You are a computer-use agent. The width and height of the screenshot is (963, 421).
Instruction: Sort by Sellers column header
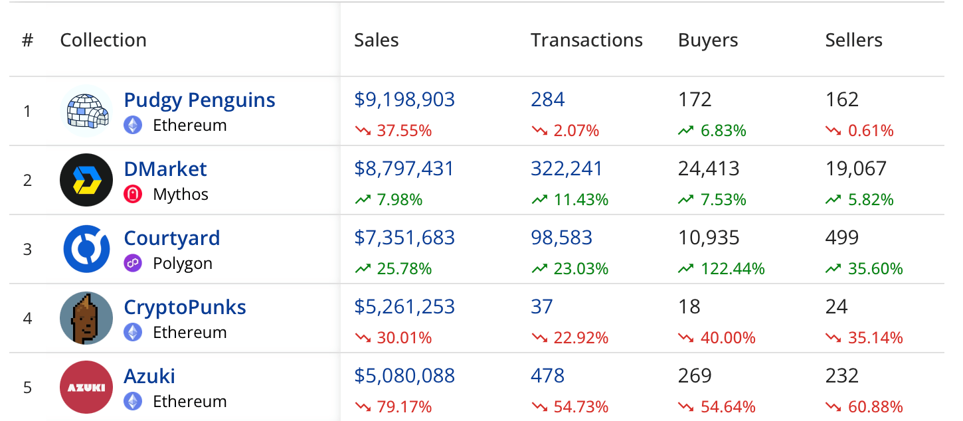pyautogui.click(x=853, y=41)
